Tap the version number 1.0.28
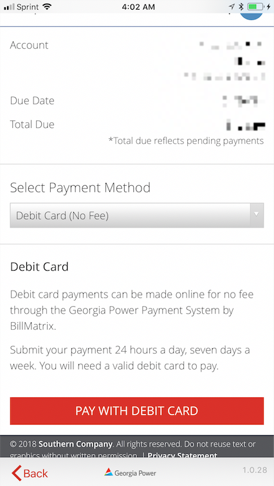Viewport: 274px width, 486px height. (x=255, y=470)
